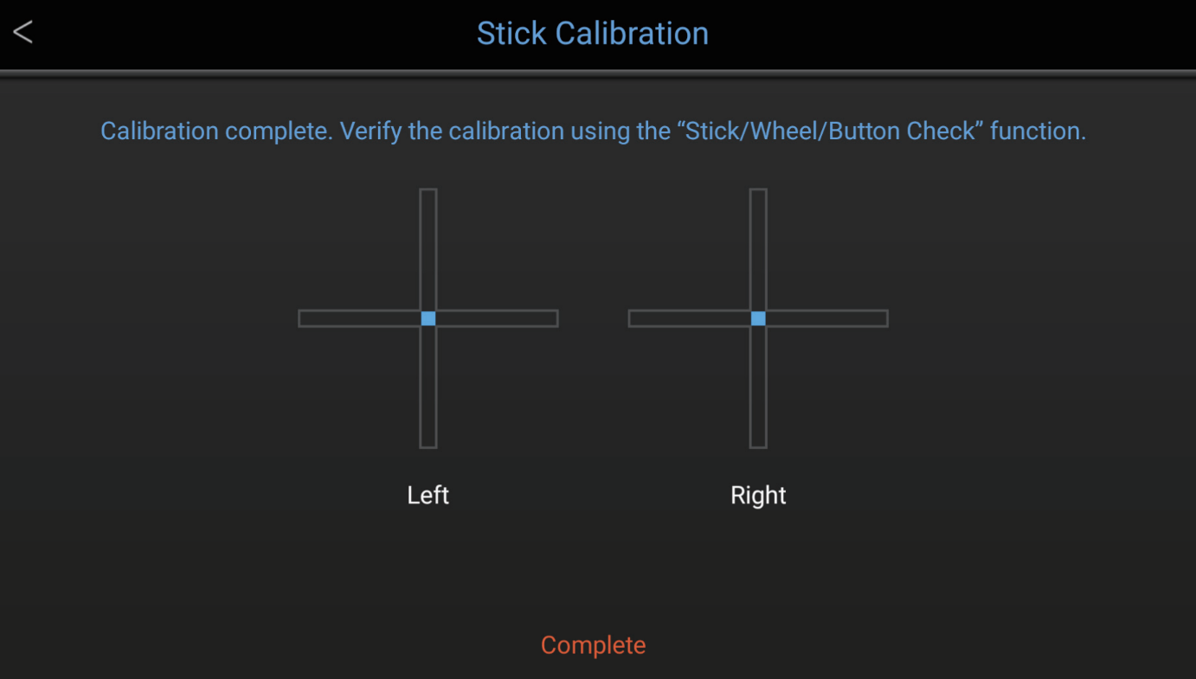Viewport: 1196px width, 679px height.
Task: Click the word "Stick" in the header title
Action: (x=511, y=34)
